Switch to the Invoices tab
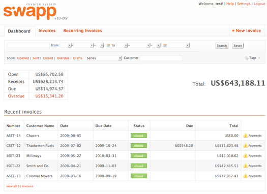Viewport: 267px width, 194px height. pyautogui.click(x=47, y=30)
